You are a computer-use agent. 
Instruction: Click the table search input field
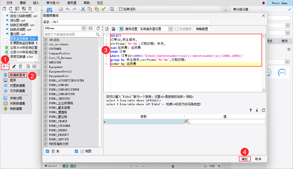[70, 34]
